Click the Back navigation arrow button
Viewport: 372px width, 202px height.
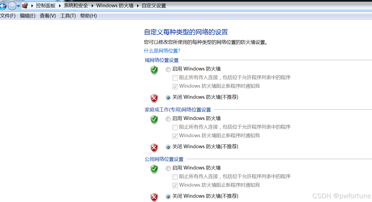click(x=3, y=6)
